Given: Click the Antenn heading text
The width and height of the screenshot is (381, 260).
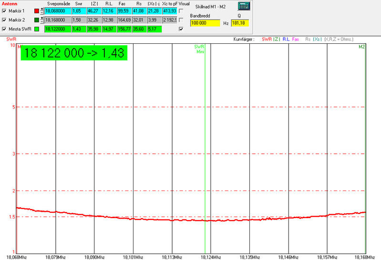Looking at the screenshot, I should pos(10,4).
